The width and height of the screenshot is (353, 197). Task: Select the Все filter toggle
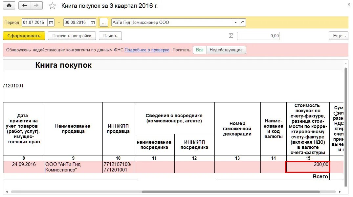pyautogui.click(x=200, y=50)
